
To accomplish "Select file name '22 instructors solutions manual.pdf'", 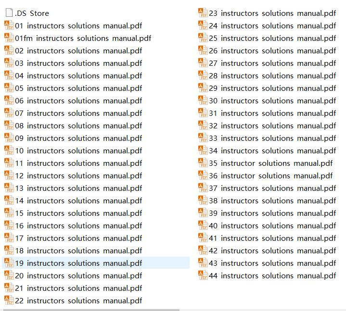I will point(78,300).
